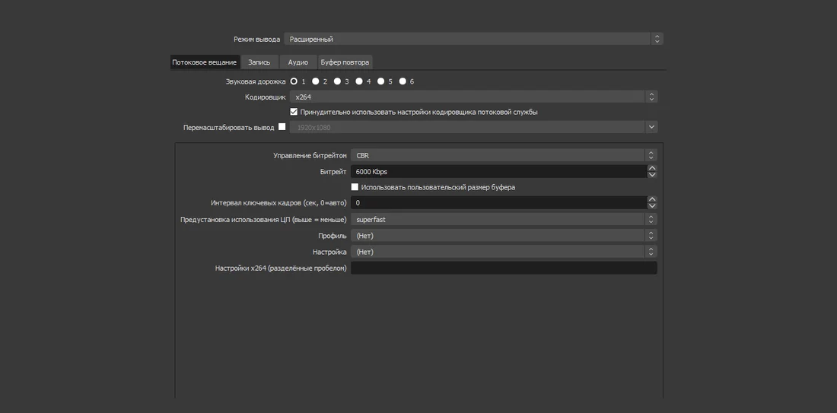Viewport: 837px width, 413px height.
Task: Click into the Битрейт 6000 Kbps field
Action: tap(498, 171)
